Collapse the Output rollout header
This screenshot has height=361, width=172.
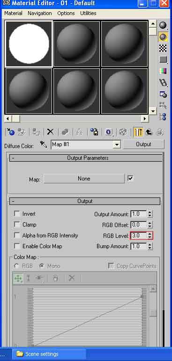[x=85, y=201]
